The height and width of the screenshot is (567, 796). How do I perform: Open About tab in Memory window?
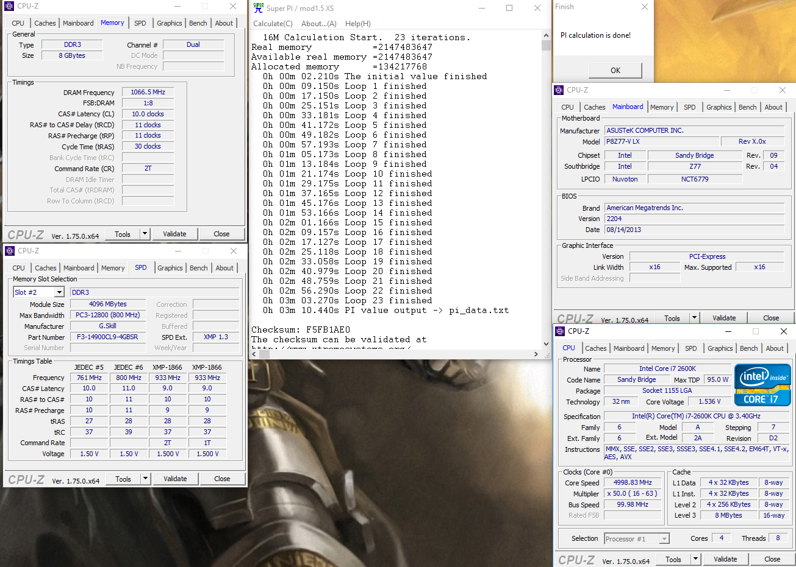[224, 23]
